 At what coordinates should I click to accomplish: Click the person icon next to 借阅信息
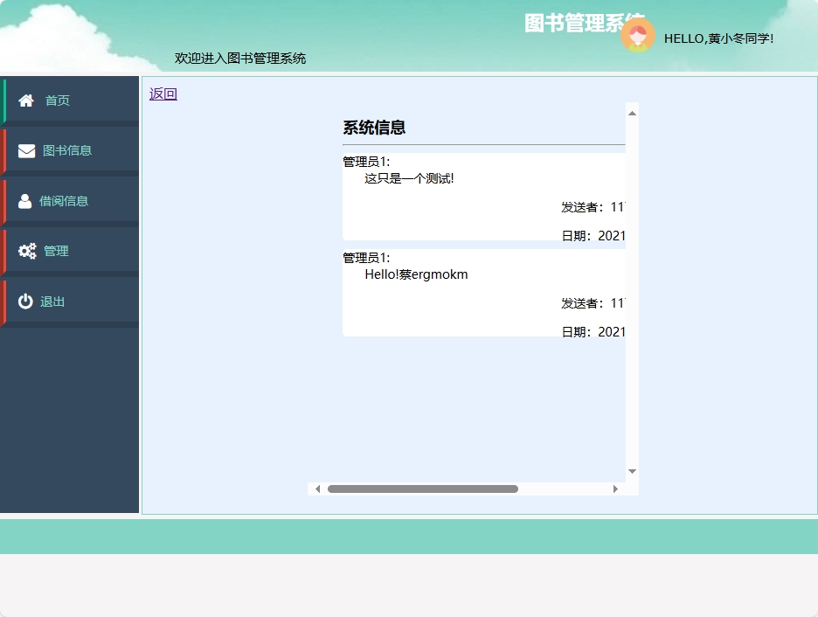[x=25, y=200]
